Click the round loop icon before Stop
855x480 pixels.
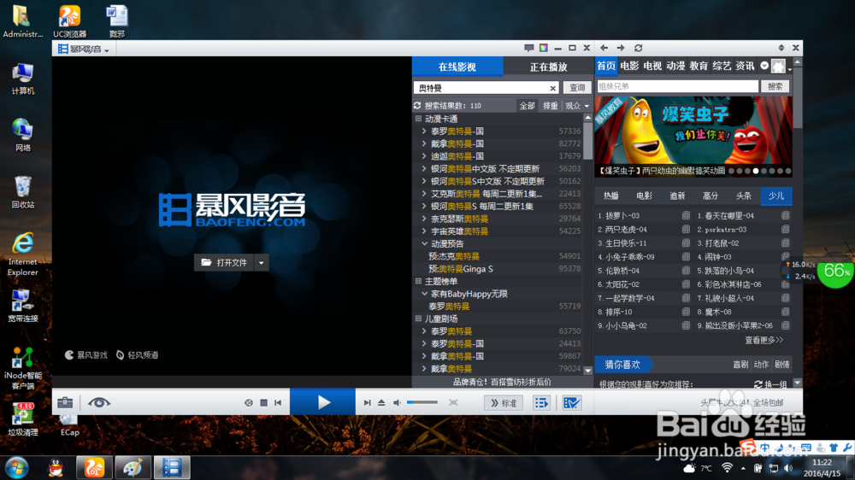click(249, 402)
